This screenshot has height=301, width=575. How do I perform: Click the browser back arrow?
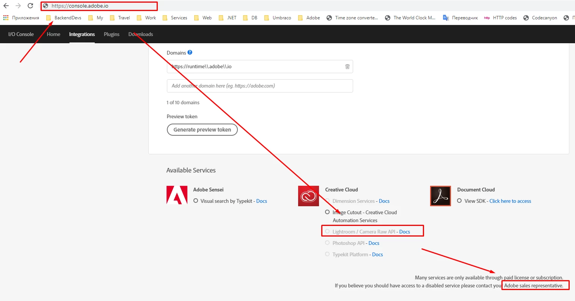point(6,6)
